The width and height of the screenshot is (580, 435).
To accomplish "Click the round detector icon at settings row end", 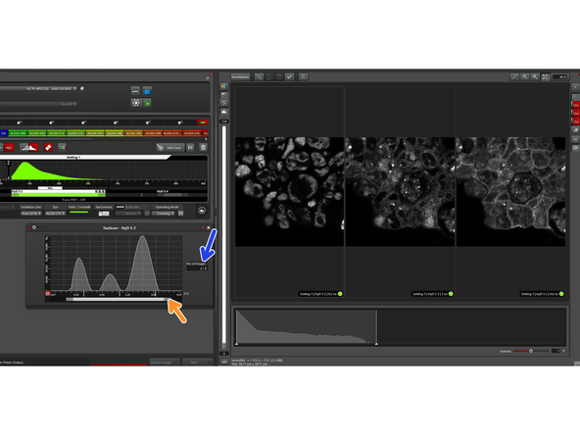I will pyautogui.click(x=202, y=211).
